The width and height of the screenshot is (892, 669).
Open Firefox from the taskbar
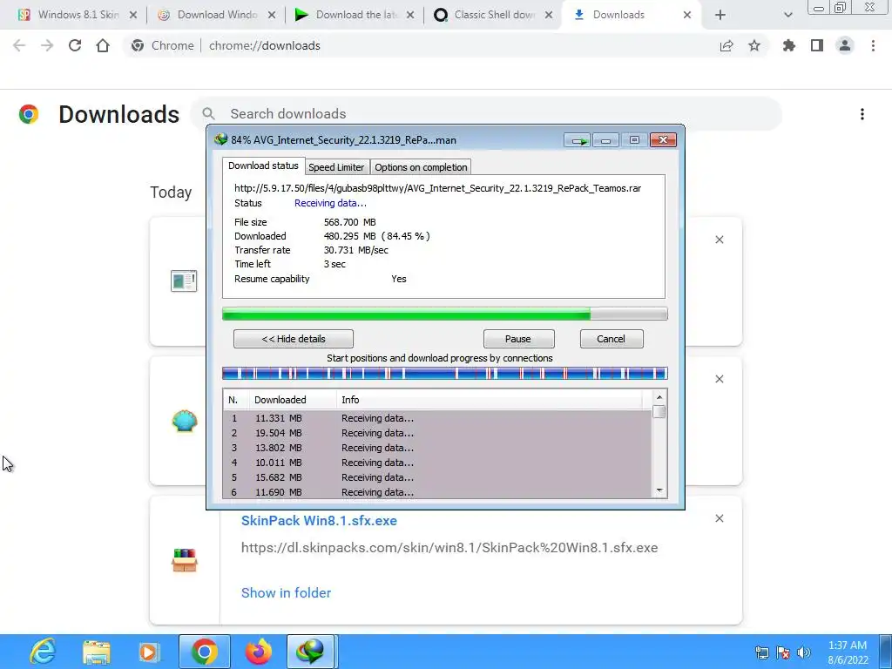coord(258,652)
